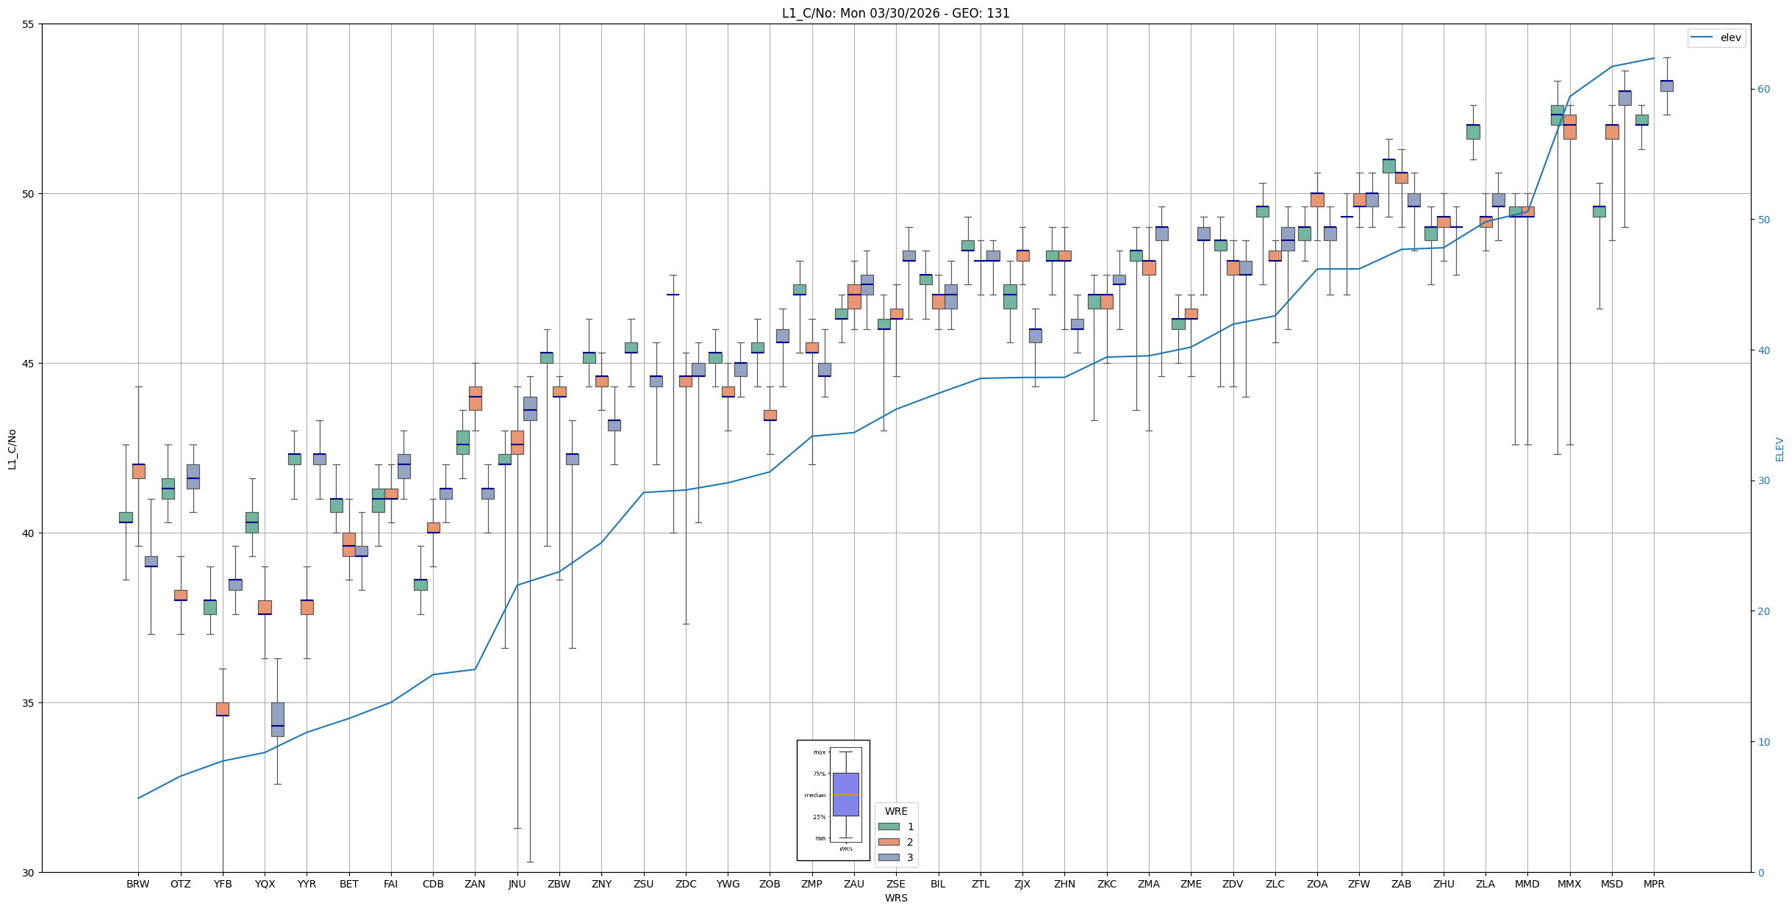Click the green WRE 1 legend swatch
The width and height of the screenshot is (1792, 911).
coord(889,827)
